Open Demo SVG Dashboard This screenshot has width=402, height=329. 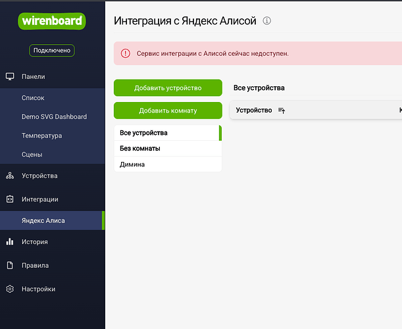[52, 116]
